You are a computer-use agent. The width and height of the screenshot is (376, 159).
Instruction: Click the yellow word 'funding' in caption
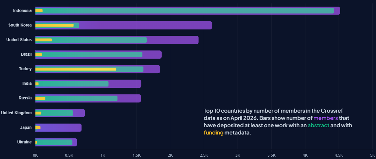[213, 132]
